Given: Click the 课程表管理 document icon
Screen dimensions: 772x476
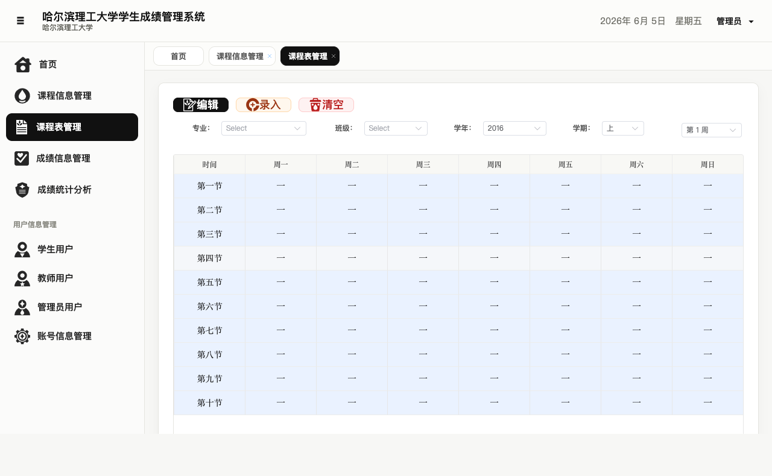Looking at the screenshot, I should point(22,127).
